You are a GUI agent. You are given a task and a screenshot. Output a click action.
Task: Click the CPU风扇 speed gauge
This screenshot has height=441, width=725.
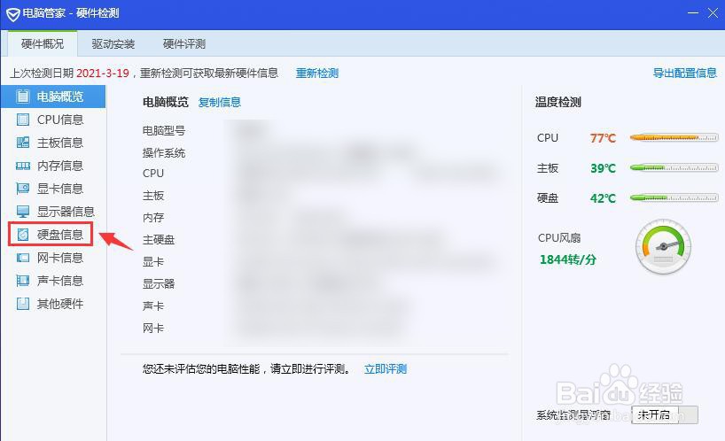pyautogui.click(x=663, y=246)
